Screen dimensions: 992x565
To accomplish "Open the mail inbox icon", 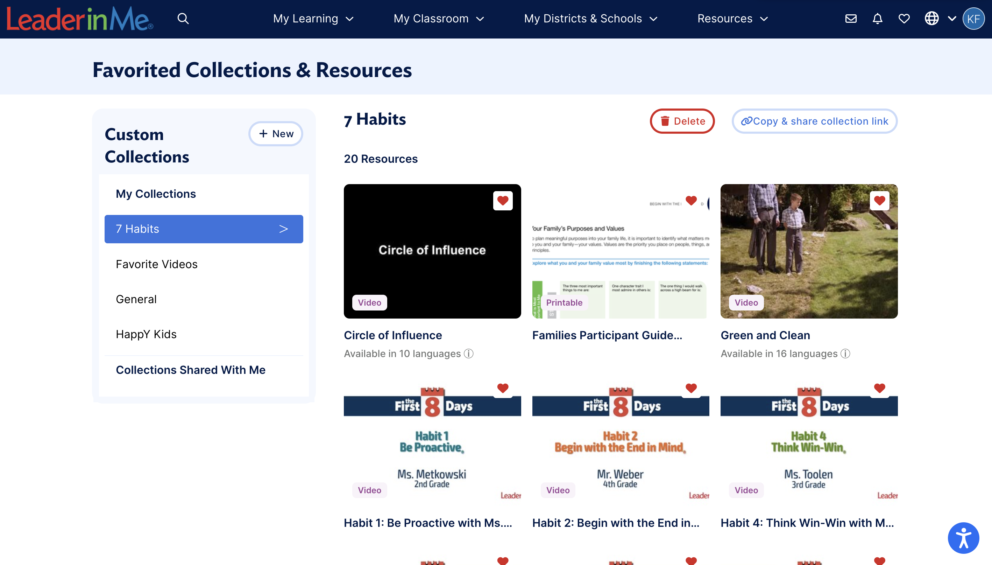I will (x=850, y=19).
